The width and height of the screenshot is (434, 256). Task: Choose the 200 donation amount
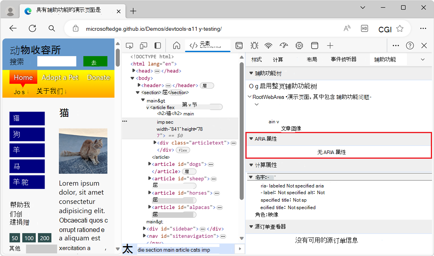45,238
